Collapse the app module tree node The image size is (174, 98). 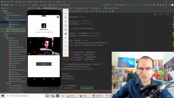pyautogui.click(x=1, y=11)
